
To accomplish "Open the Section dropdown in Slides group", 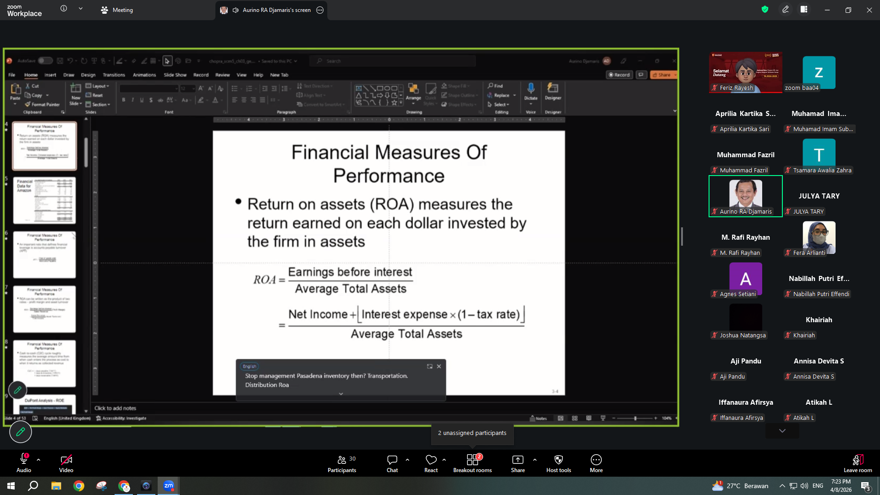I will 98,104.
